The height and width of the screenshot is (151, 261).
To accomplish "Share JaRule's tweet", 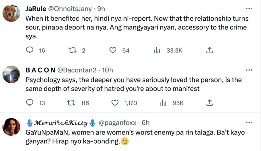I will (209, 50).
